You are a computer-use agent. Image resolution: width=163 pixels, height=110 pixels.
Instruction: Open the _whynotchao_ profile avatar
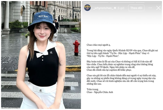click(87, 8)
